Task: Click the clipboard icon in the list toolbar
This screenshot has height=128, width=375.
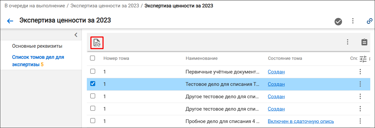Action: (364, 42)
